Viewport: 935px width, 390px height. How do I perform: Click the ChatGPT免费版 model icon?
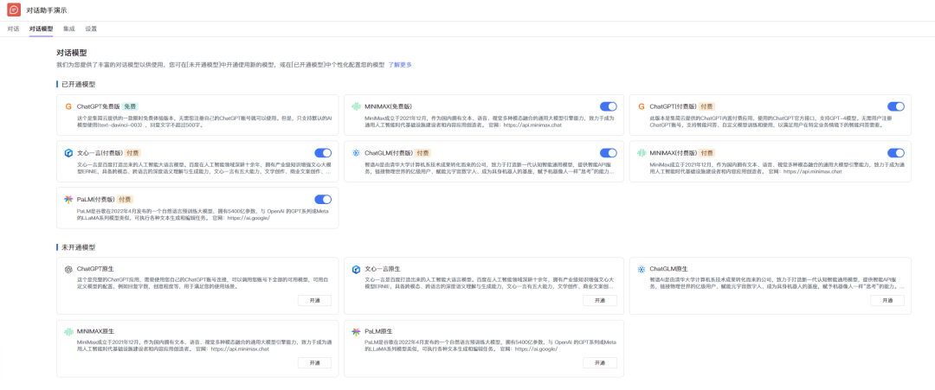tap(68, 106)
